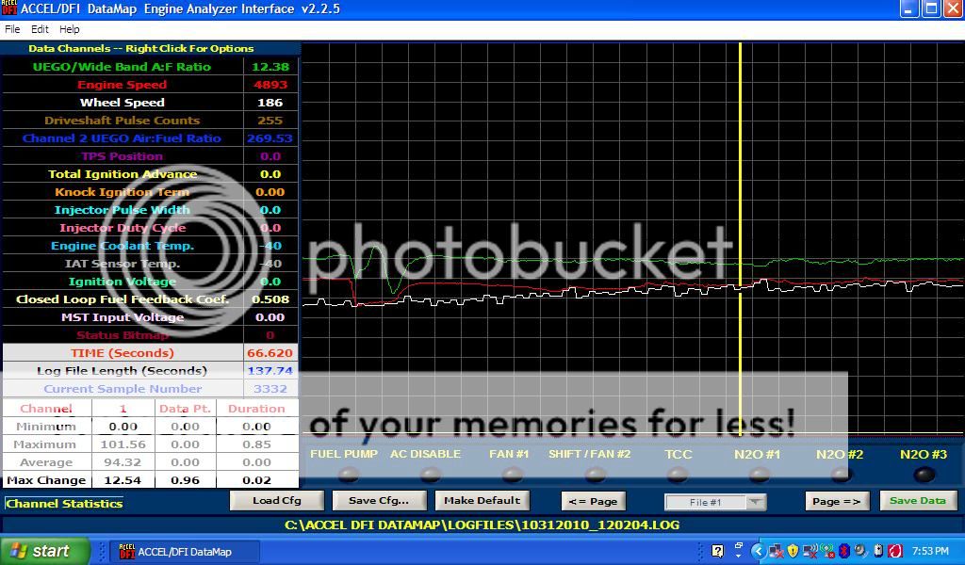Click the Save Cfg... button
Screen dimensions: 965x565
click(x=379, y=500)
